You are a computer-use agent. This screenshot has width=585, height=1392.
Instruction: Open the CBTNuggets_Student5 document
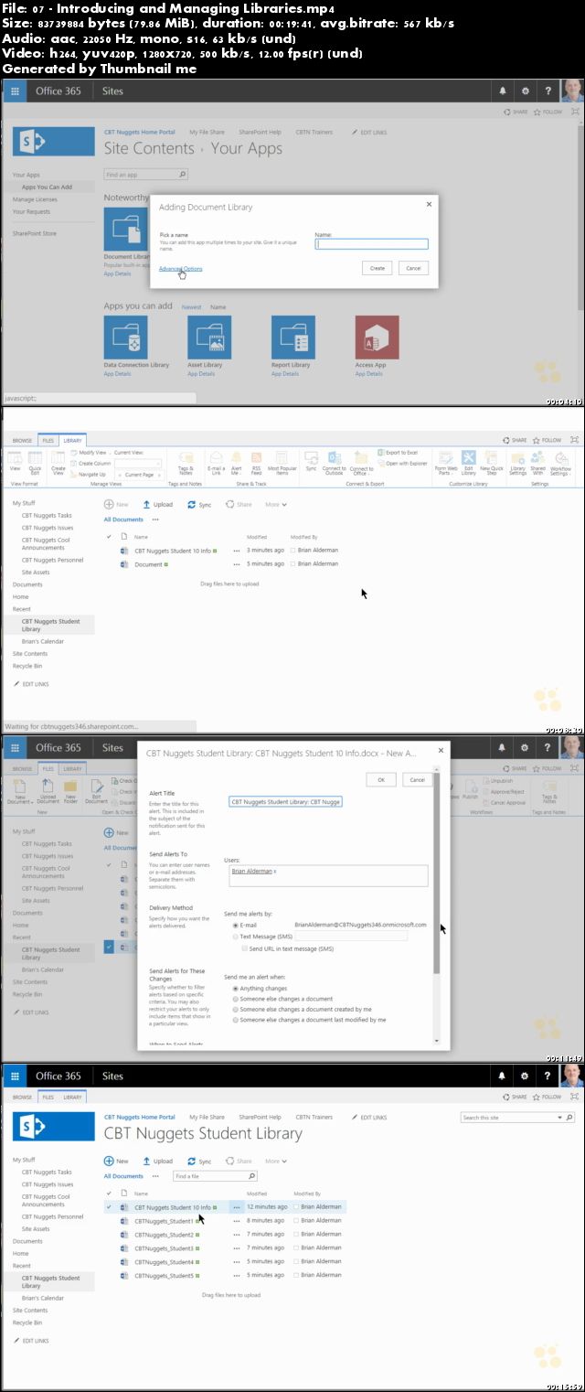(164, 1275)
